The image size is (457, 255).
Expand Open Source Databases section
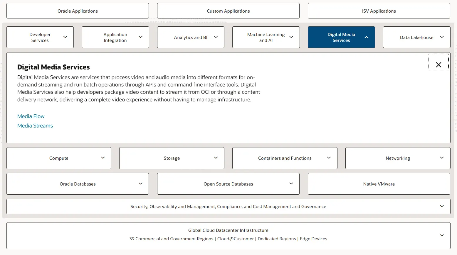tap(228, 184)
